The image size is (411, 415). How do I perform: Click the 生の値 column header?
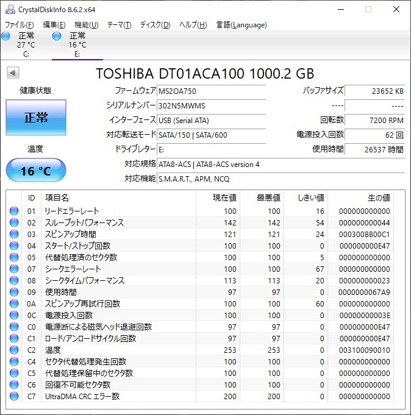pos(361,197)
